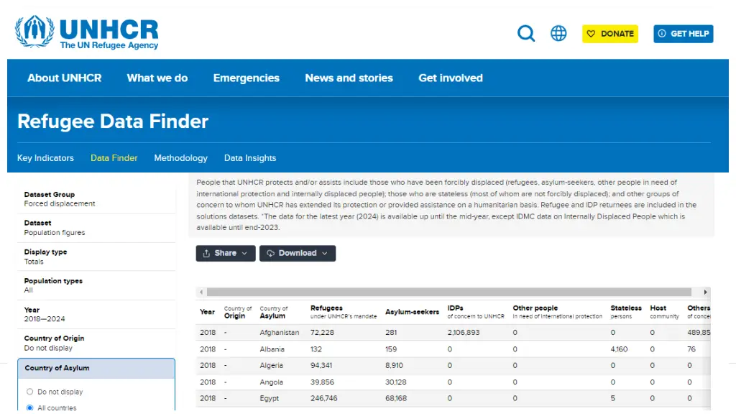Click the Refugee Data Finder heading

(x=113, y=121)
